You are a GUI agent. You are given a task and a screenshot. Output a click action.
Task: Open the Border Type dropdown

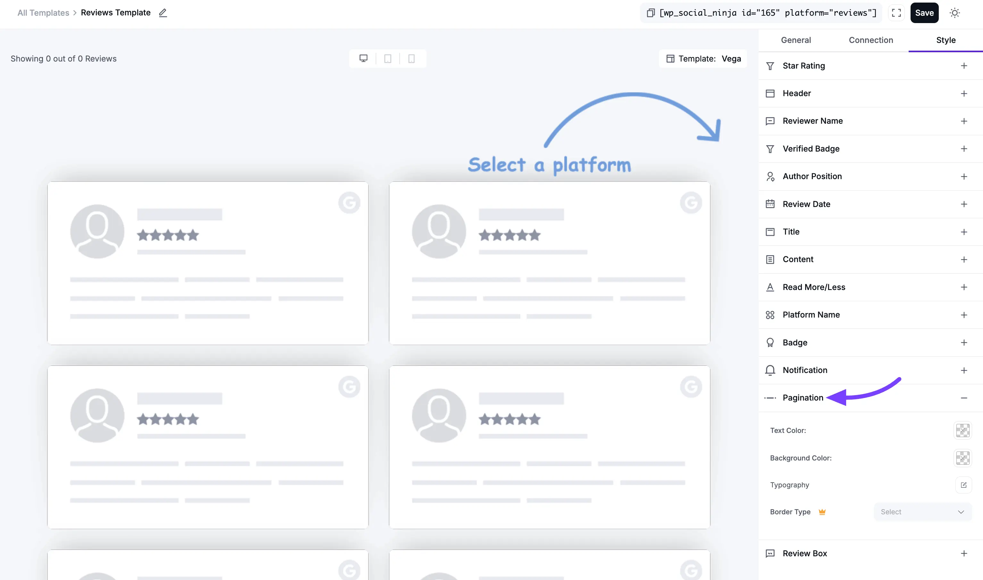pos(922,512)
